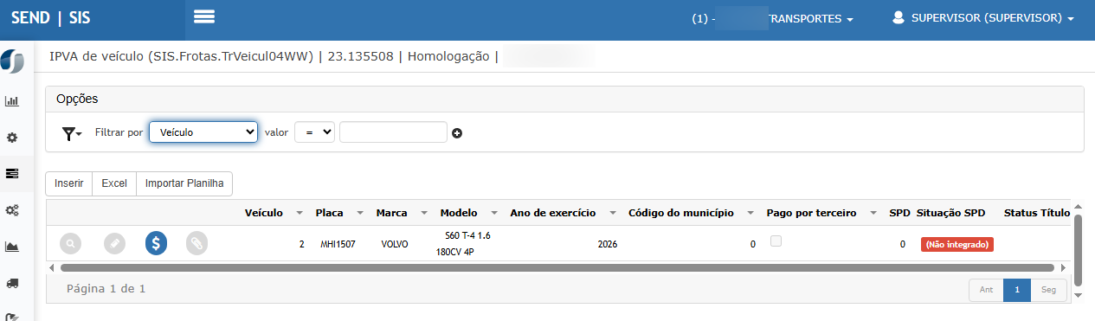This screenshot has height=321, width=1095.
Task: Open the TRANSPORTES company dropdown
Action: coord(773,18)
